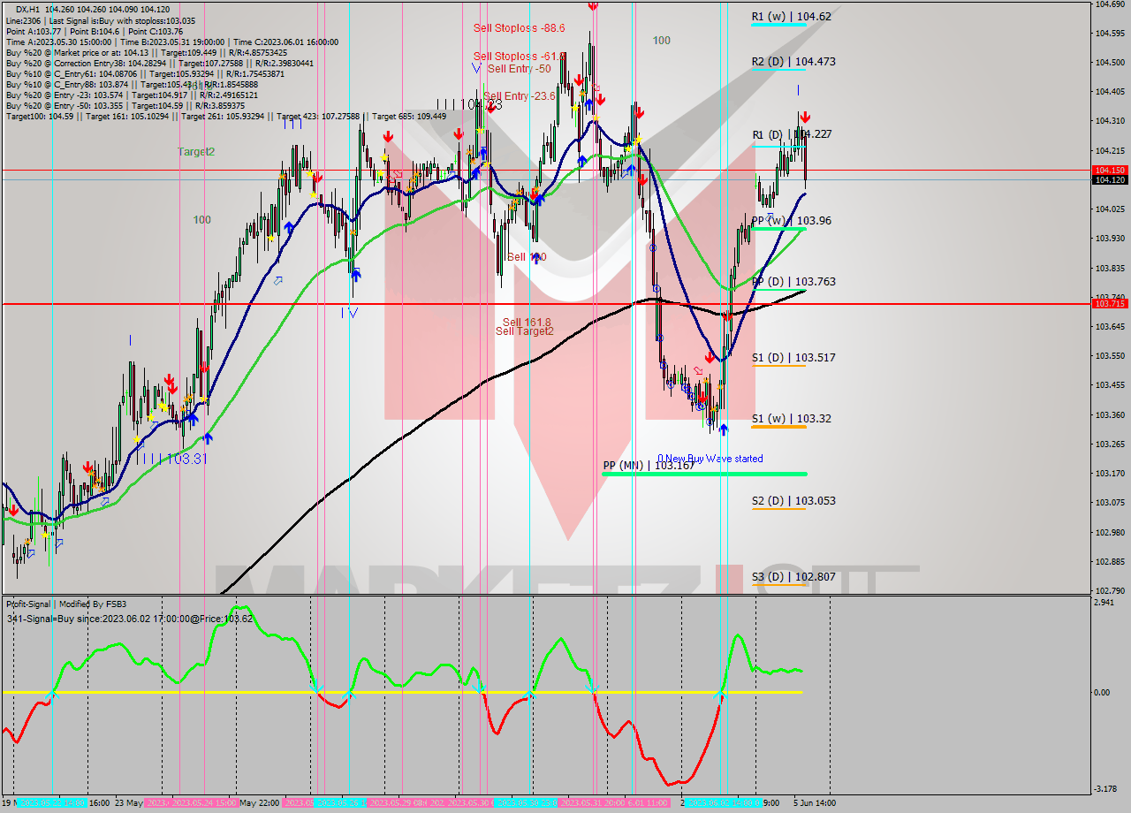Viewport: 1131px width, 813px height.
Task: Click the '5 Jun 14:00' time label
Action: (816, 803)
